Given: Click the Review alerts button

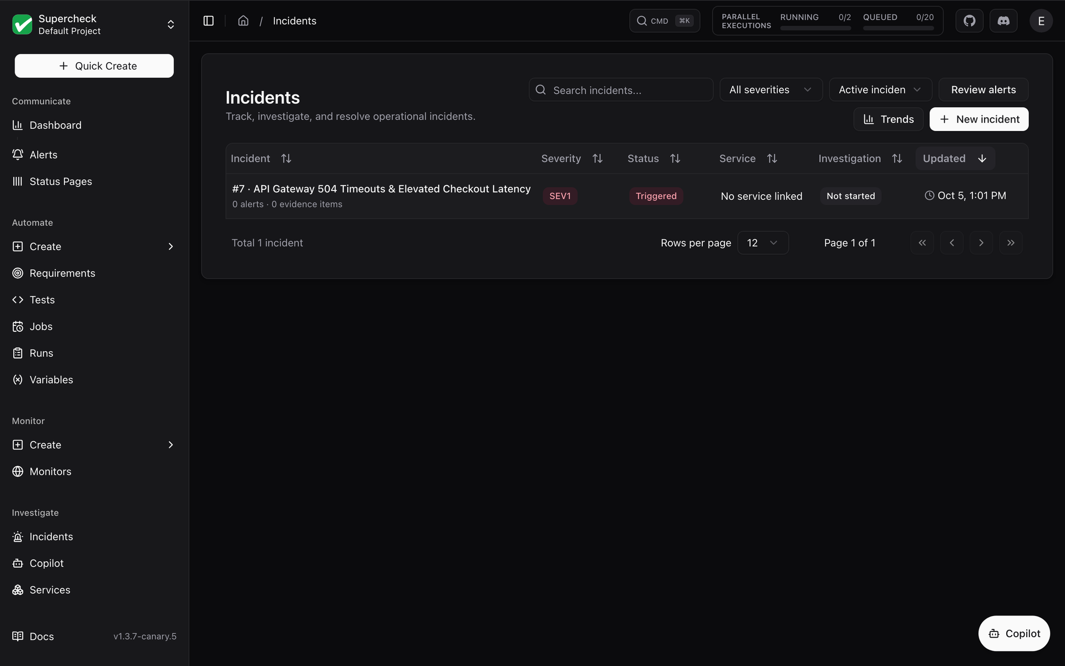Looking at the screenshot, I should pos(983,90).
